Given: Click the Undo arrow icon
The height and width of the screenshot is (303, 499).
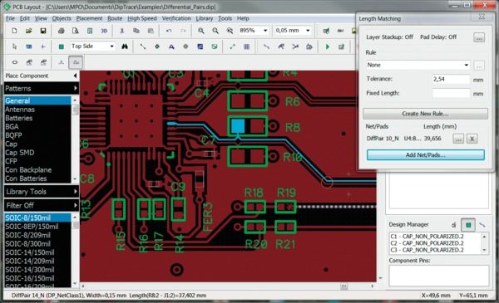Looking at the screenshot, I should [x=169, y=31].
